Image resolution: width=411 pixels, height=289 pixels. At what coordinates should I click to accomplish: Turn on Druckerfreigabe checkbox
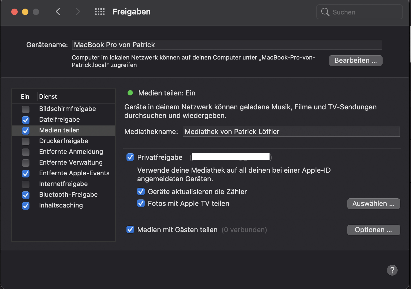click(26, 141)
